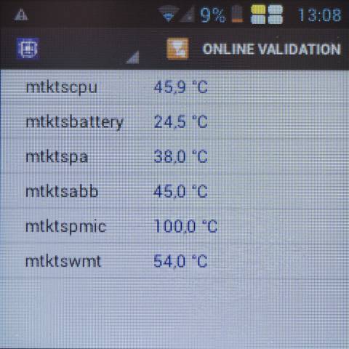Select the mtktswmt row label

[x=63, y=262]
